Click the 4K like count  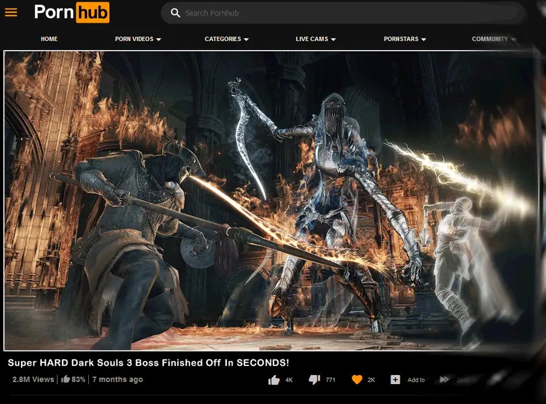tap(289, 380)
